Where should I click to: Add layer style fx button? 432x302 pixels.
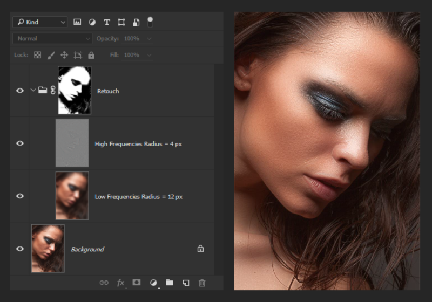coord(120,283)
